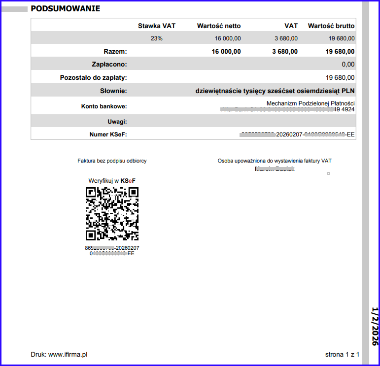Select the 'Uwagi:' label
The width and height of the screenshot is (380, 366).
[x=117, y=122]
